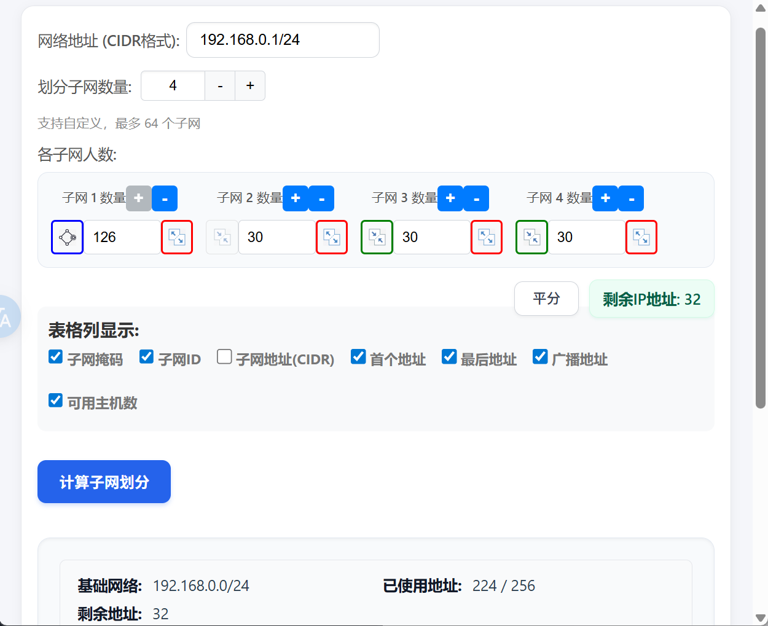Click the 计算子网划分 button
The image size is (768, 626).
pyautogui.click(x=104, y=482)
